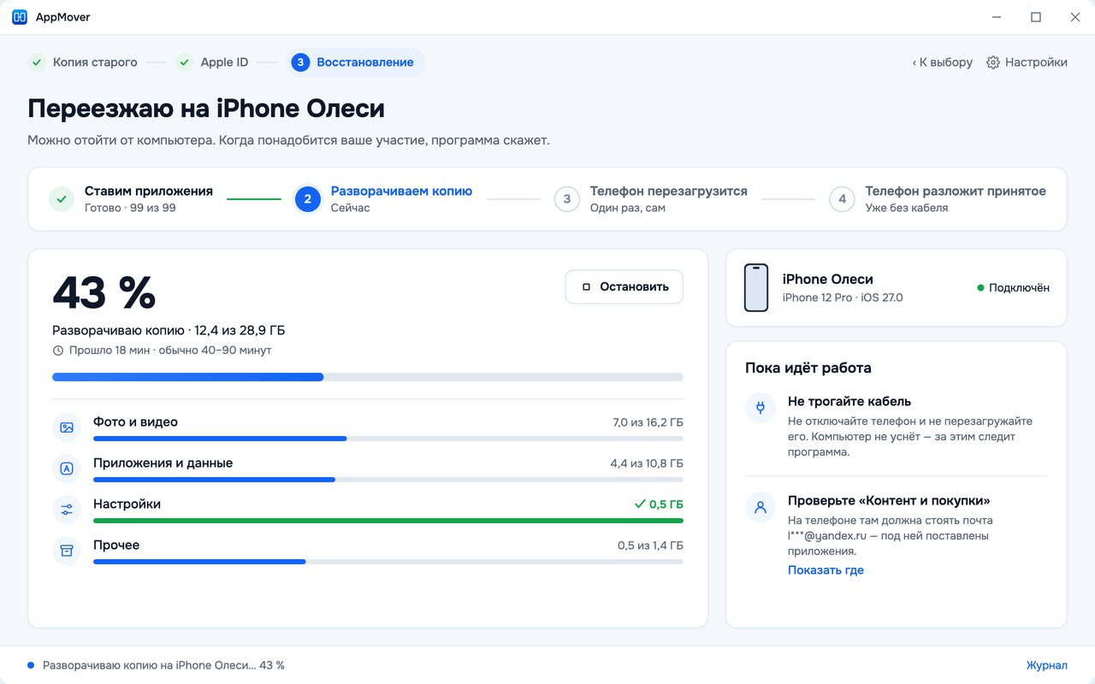Click the Прочее archive box icon
This screenshot has height=684, width=1095.
click(67, 551)
